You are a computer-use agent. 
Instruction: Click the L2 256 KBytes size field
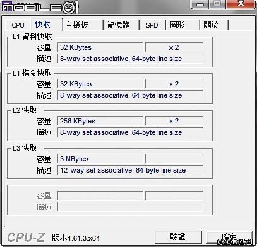pos(100,121)
